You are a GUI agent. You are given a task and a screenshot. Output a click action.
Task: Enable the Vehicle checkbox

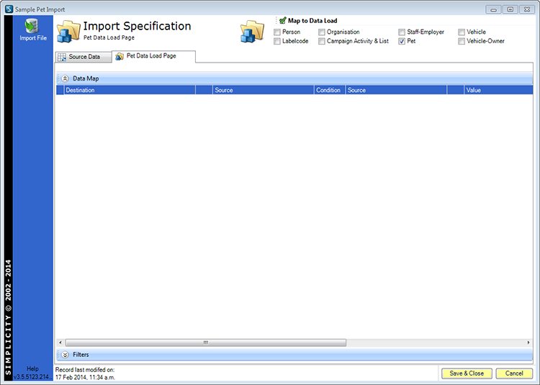(461, 32)
